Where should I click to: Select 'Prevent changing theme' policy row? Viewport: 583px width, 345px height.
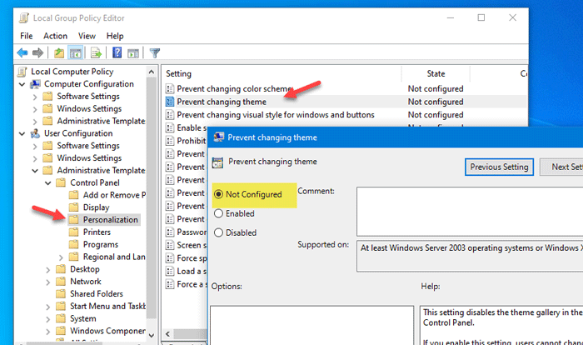pyautogui.click(x=345, y=102)
